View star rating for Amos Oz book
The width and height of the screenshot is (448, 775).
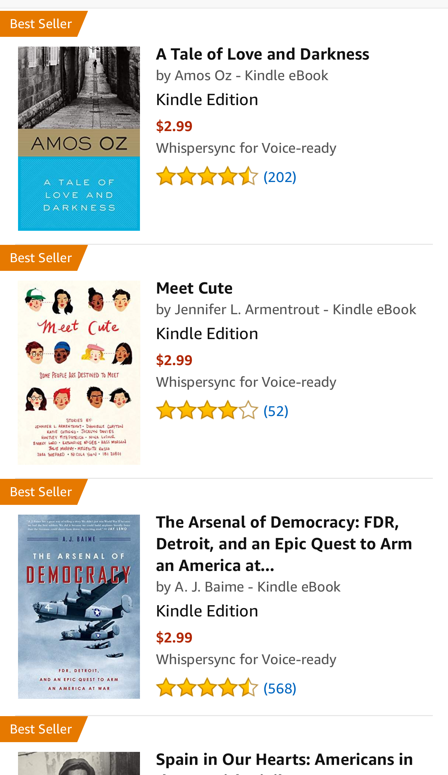tap(207, 177)
